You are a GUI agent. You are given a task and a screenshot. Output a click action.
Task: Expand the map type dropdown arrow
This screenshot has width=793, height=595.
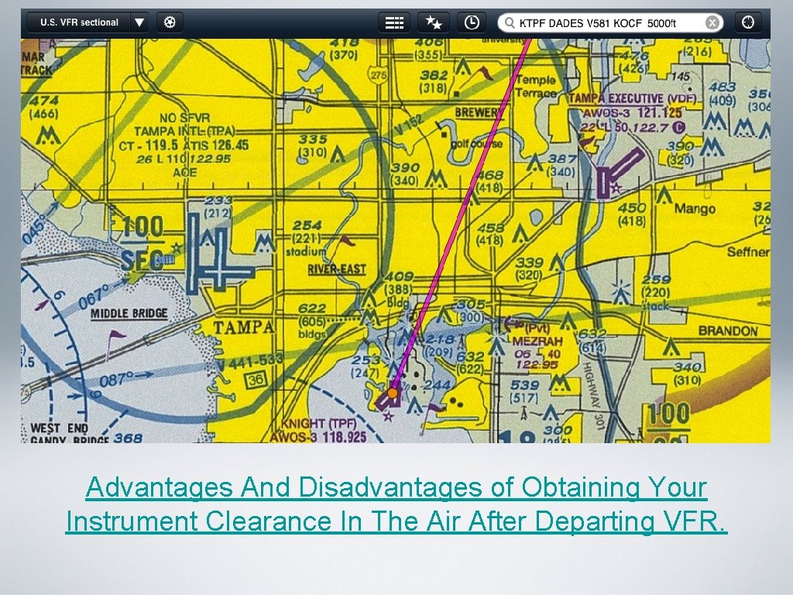pyautogui.click(x=139, y=22)
